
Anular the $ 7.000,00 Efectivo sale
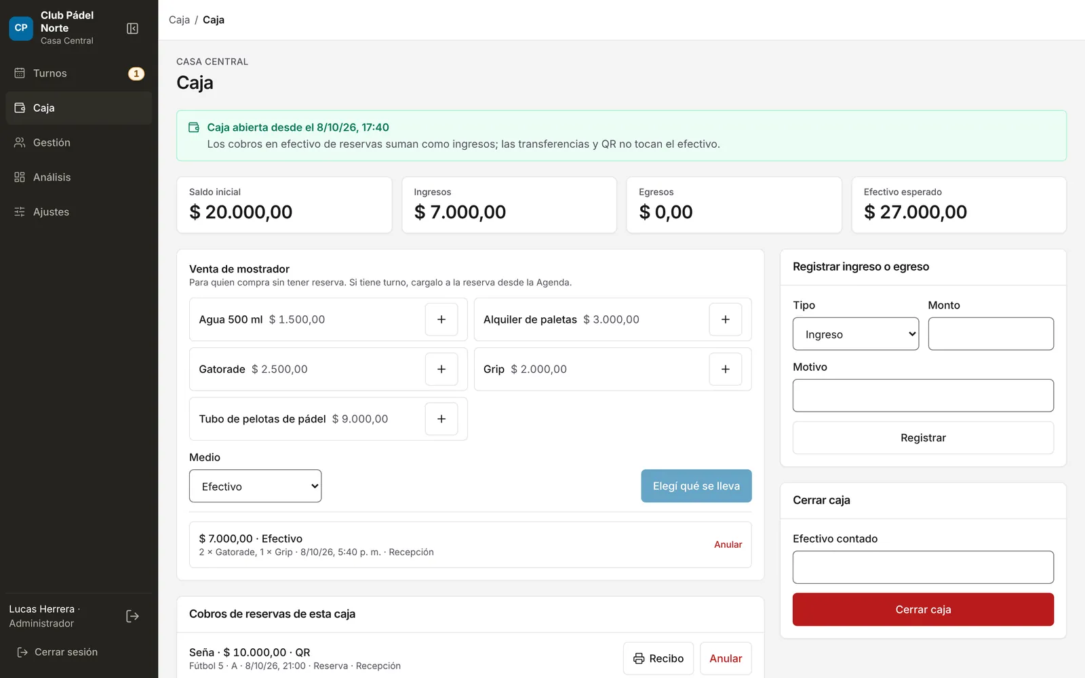728,544
